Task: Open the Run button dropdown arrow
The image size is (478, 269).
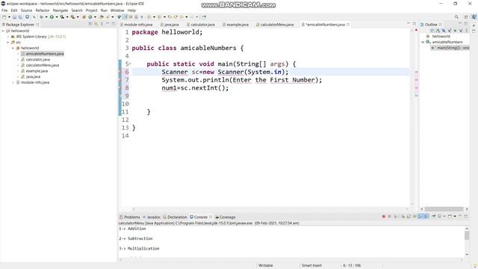Action: pyautogui.click(x=57, y=17)
